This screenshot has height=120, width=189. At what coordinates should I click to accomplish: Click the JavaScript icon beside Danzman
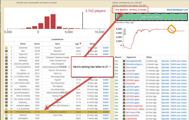[x=6, y=48]
